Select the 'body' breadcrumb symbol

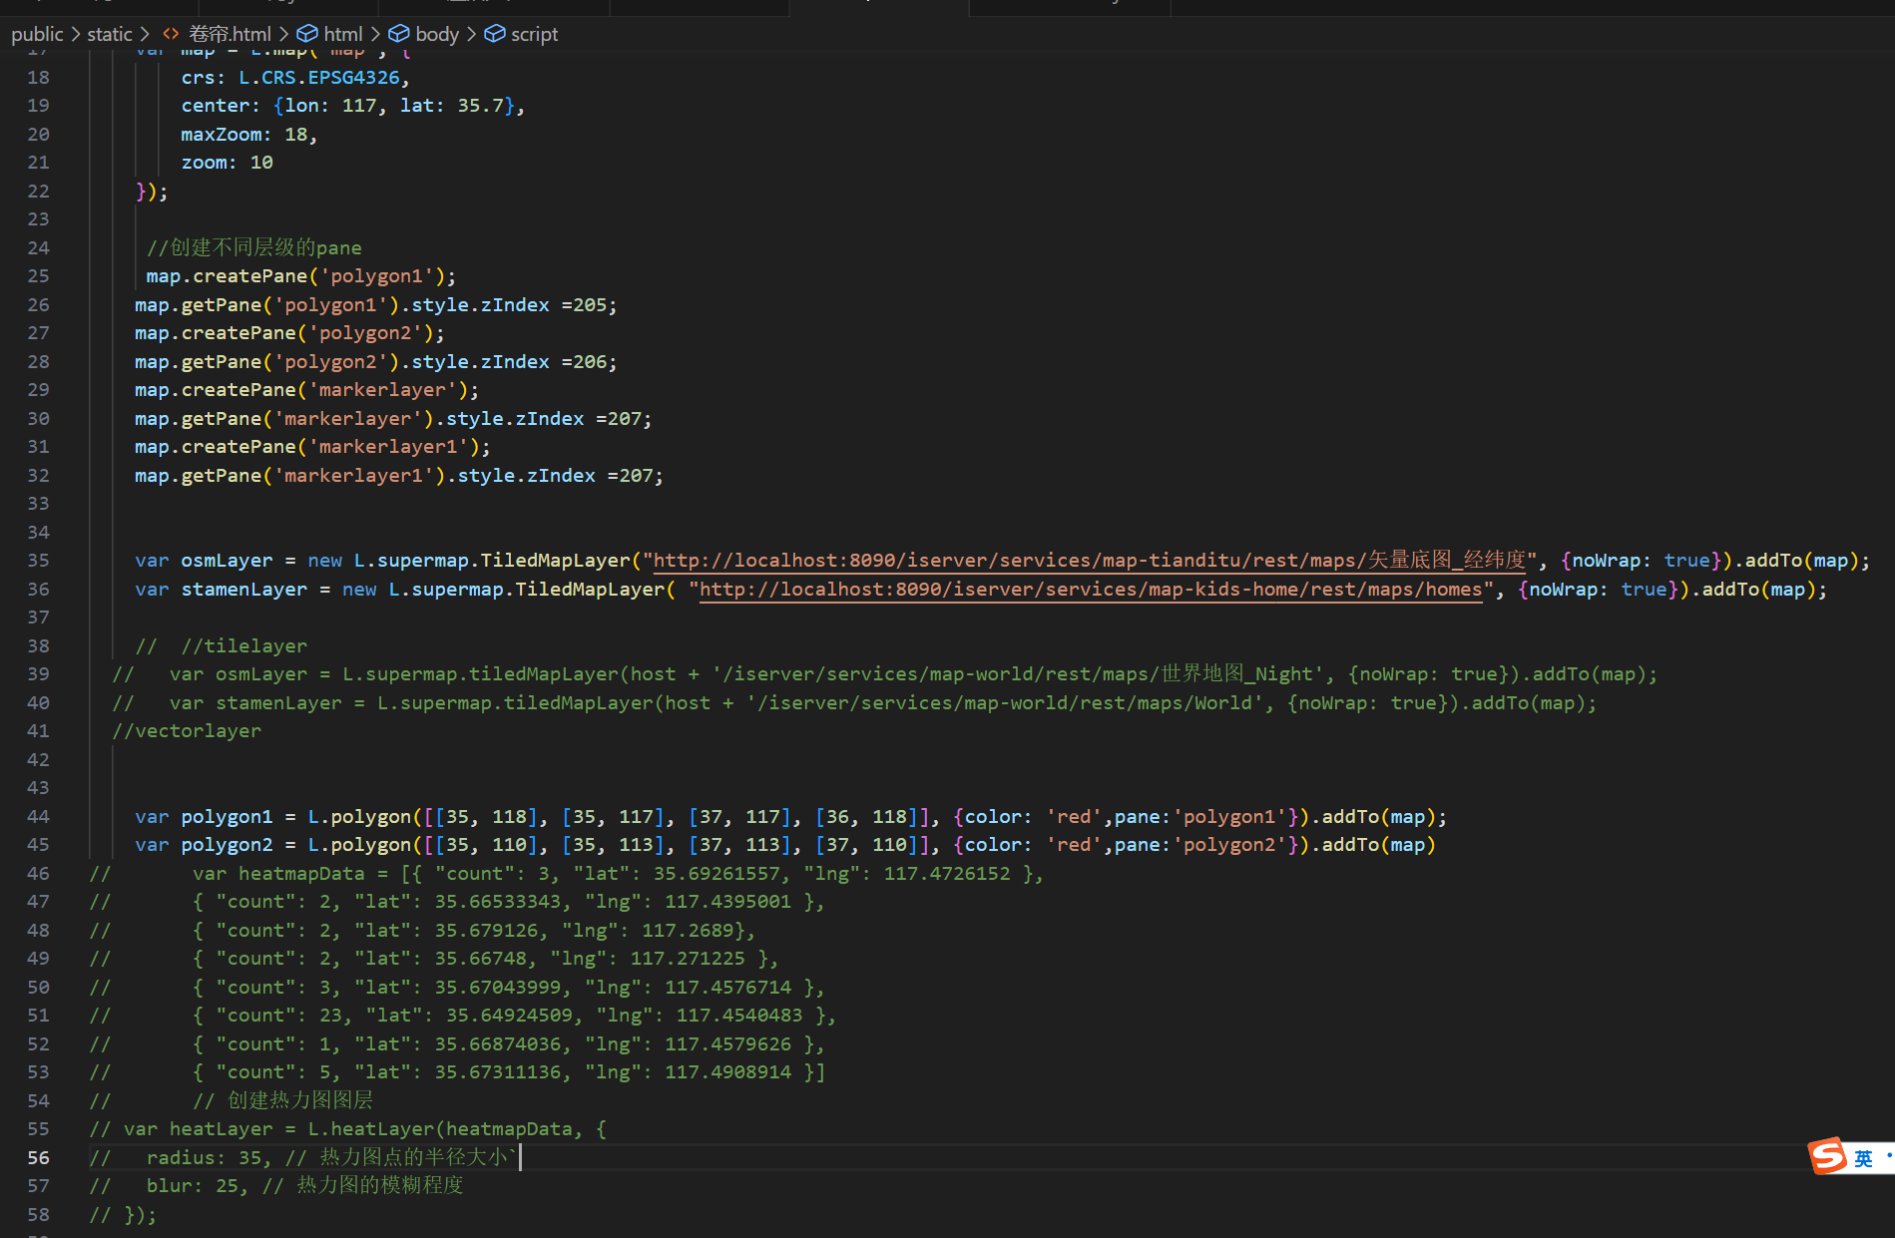click(437, 34)
